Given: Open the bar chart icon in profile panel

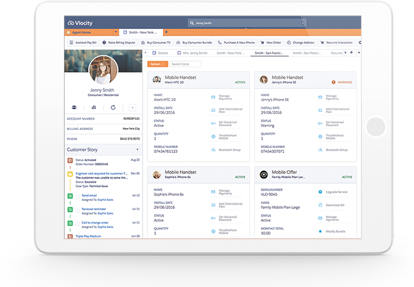Looking at the screenshot, I should [x=94, y=108].
